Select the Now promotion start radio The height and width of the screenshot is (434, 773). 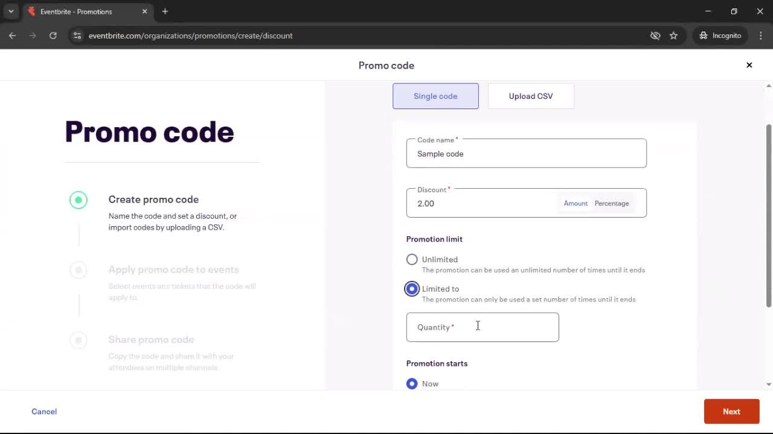[412, 383]
